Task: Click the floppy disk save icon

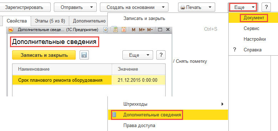Action: tap(84, 55)
